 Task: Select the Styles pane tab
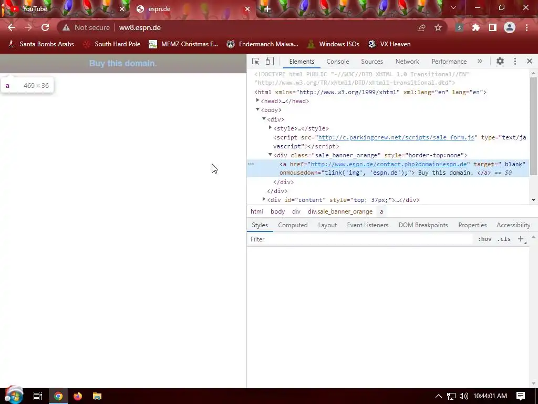tap(260, 225)
